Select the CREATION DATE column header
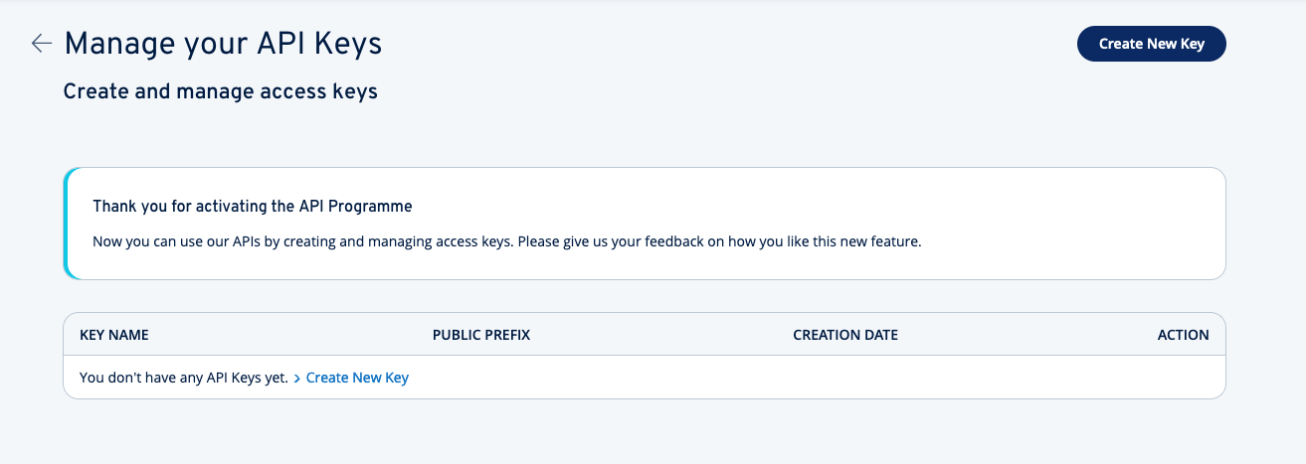This screenshot has width=1306, height=464. [x=844, y=335]
